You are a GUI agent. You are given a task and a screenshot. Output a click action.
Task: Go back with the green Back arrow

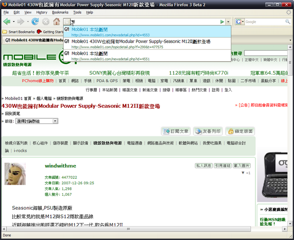coord(7,22)
